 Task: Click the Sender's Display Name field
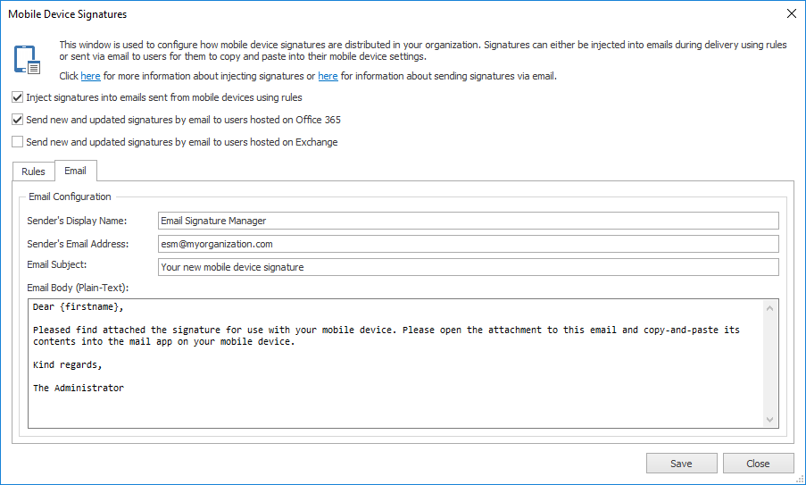point(469,221)
